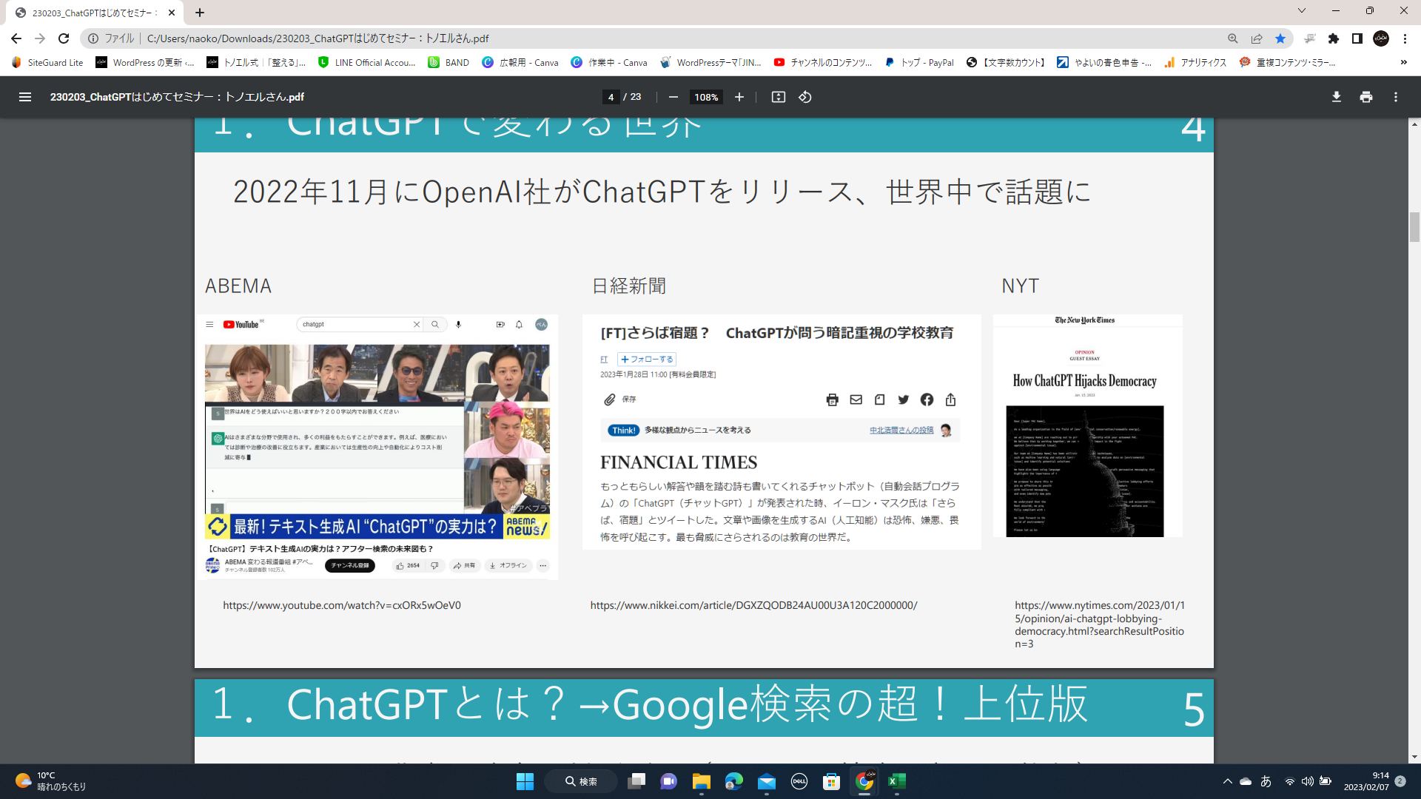
Task: Open the PDF sidebar menu icon
Action: pos(25,97)
